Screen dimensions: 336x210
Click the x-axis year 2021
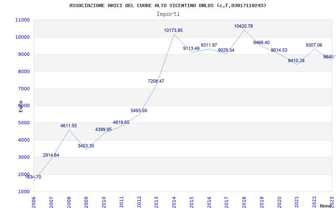(297, 202)
